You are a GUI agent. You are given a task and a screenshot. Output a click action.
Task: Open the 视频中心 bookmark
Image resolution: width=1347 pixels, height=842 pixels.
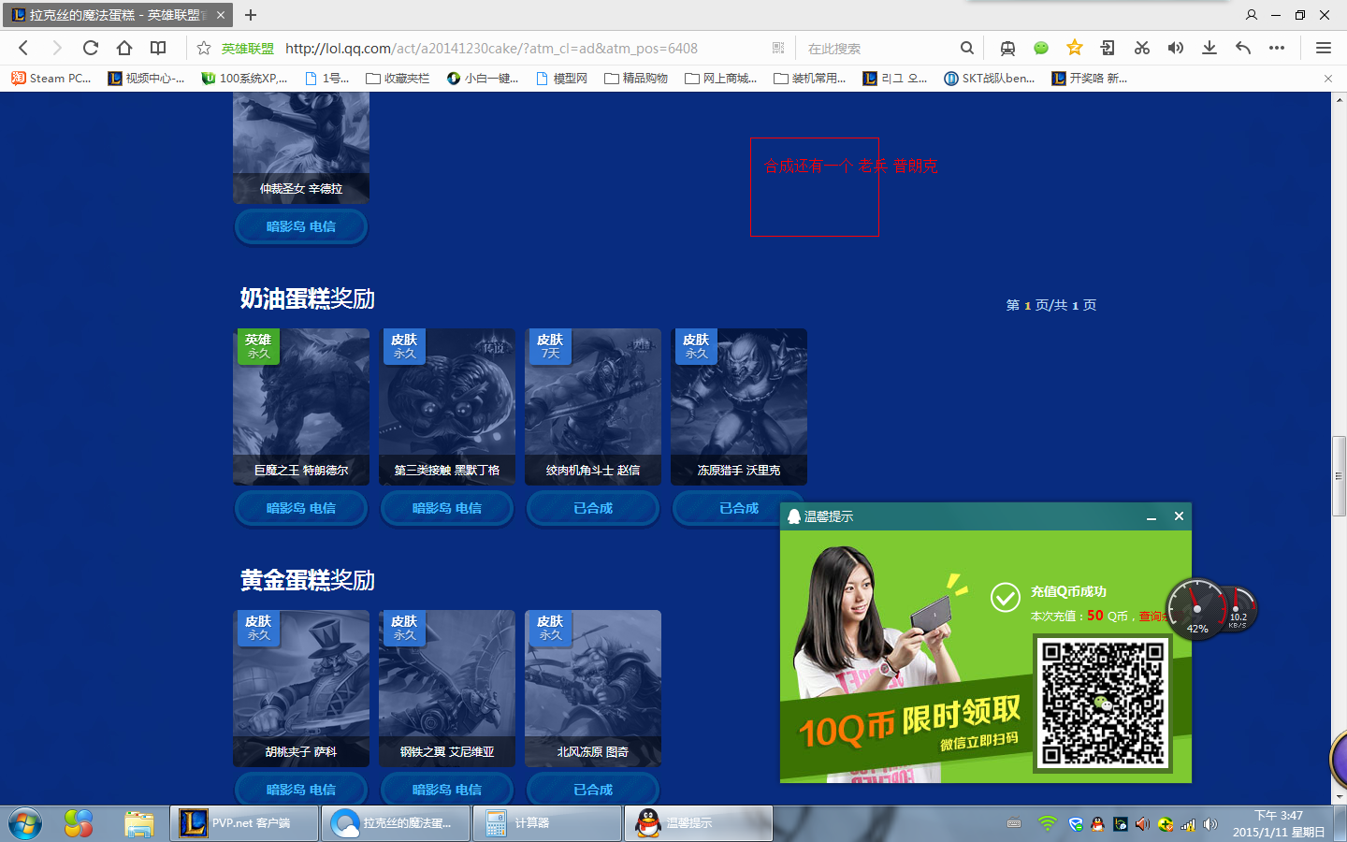point(147,79)
